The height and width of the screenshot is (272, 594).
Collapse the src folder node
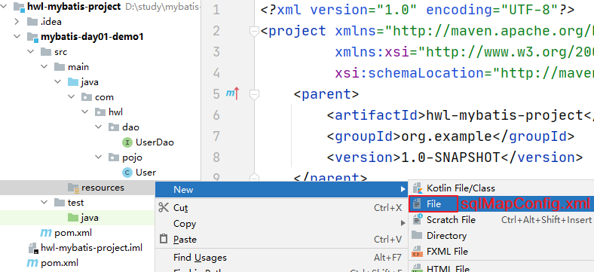(x=30, y=51)
